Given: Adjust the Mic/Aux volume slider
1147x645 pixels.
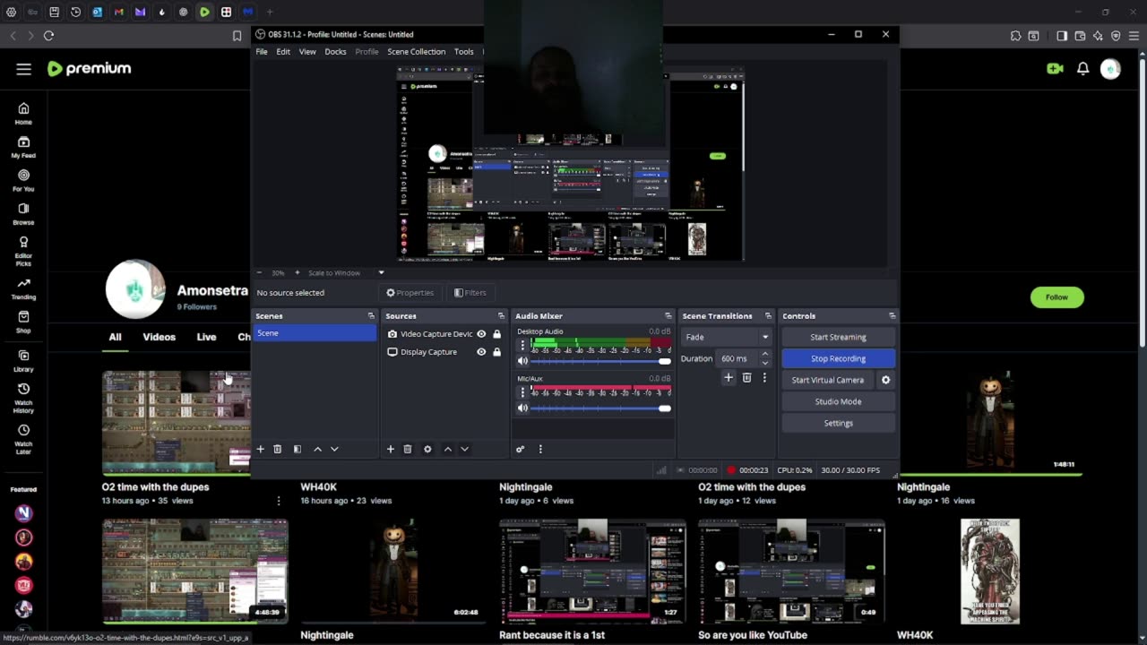Looking at the screenshot, I should (x=600, y=408).
